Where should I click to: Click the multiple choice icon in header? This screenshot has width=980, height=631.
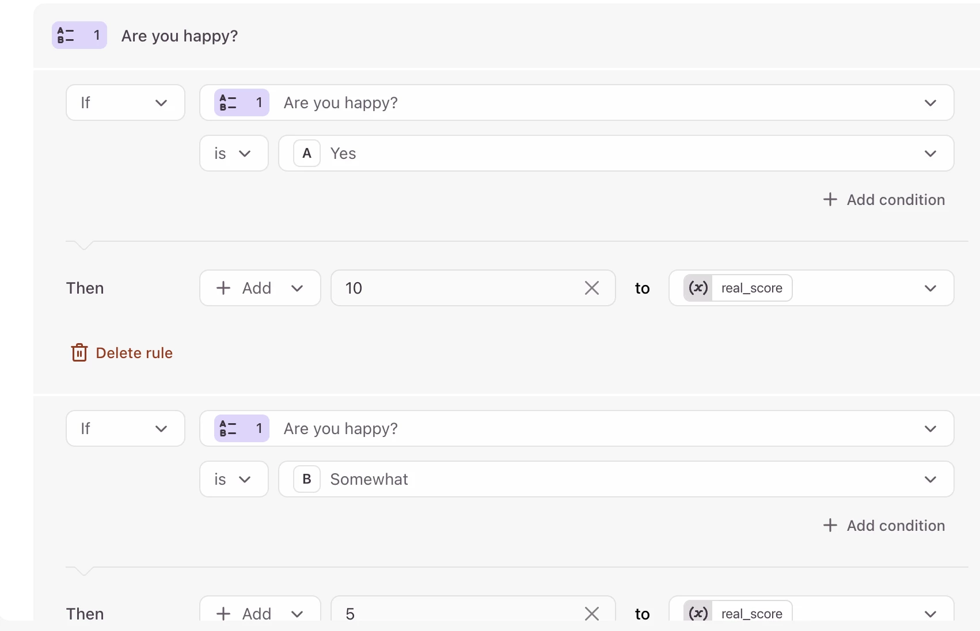click(66, 36)
